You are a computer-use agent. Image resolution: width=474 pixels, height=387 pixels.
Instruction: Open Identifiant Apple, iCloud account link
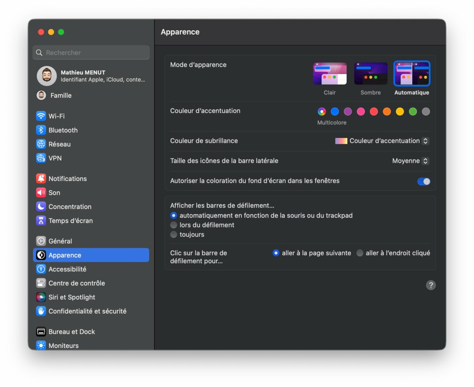103,80
